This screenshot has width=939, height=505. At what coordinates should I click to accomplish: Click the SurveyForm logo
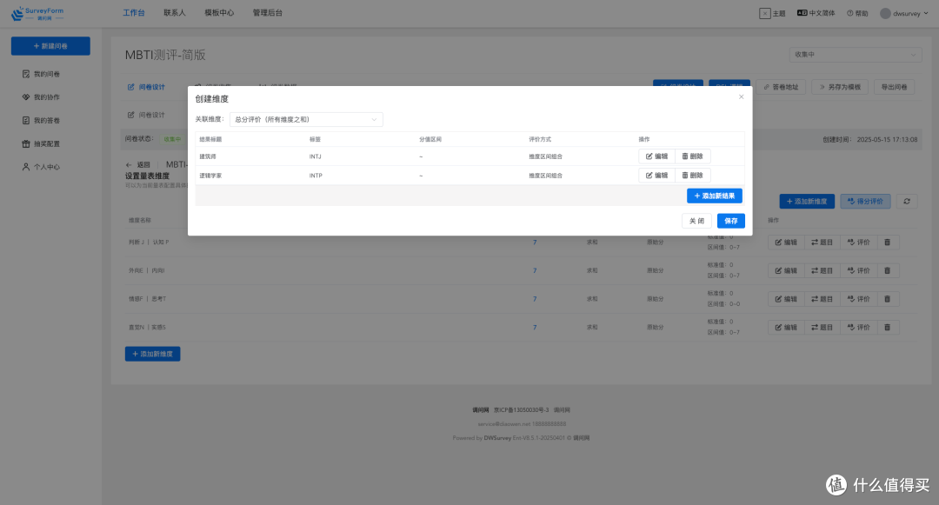pyautogui.click(x=37, y=13)
